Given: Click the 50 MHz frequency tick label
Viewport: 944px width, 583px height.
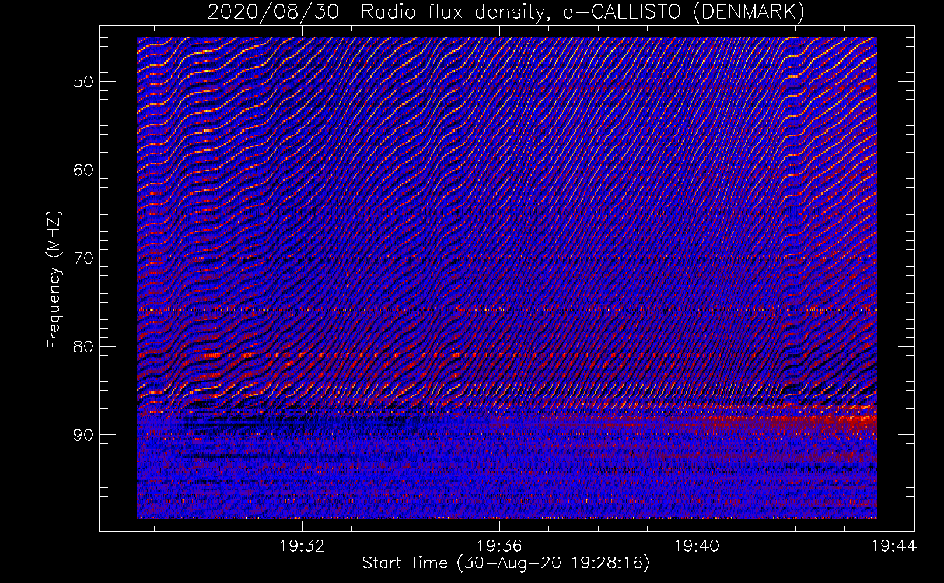Looking at the screenshot, I should (83, 82).
